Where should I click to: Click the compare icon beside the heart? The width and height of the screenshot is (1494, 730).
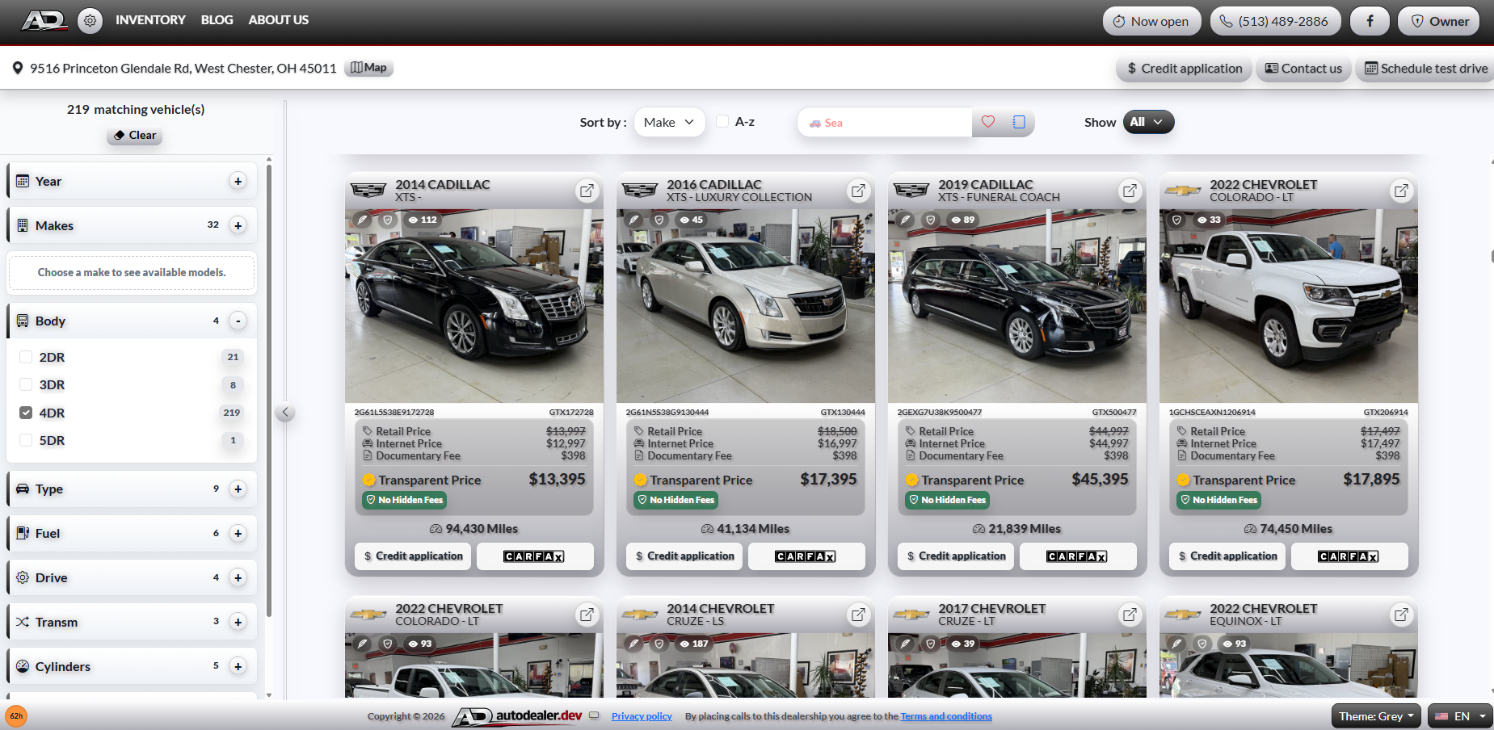pos(1019,122)
